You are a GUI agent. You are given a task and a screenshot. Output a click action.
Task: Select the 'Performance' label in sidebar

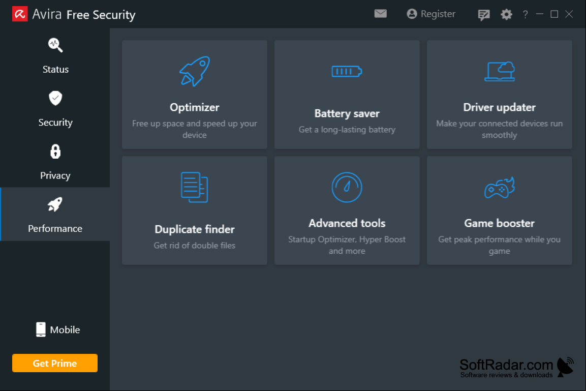55,228
